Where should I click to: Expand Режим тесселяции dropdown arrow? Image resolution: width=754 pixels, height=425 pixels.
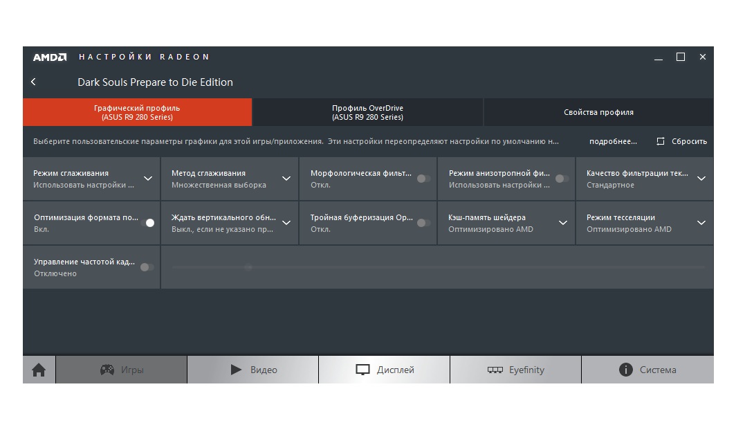click(701, 223)
